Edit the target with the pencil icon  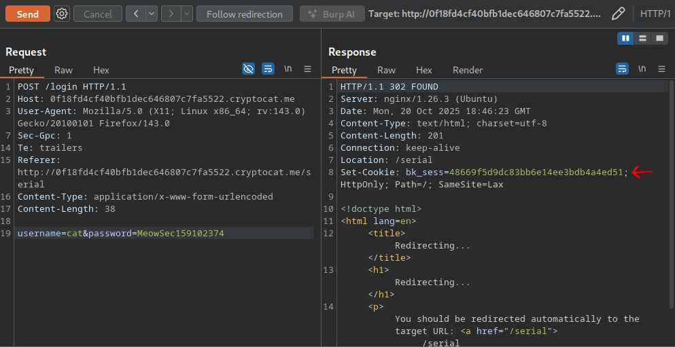pyautogui.click(x=618, y=14)
